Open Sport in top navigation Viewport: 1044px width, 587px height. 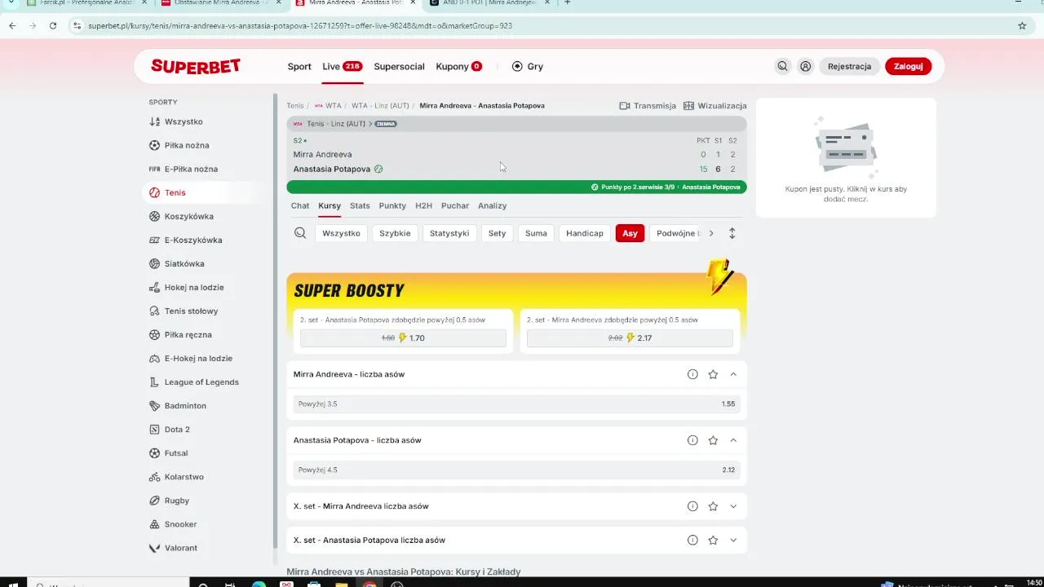[x=299, y=66]
